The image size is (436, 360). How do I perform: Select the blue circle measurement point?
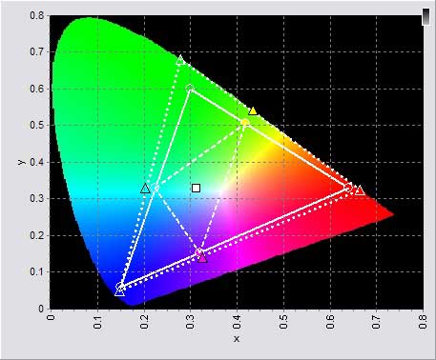[120, 288]
